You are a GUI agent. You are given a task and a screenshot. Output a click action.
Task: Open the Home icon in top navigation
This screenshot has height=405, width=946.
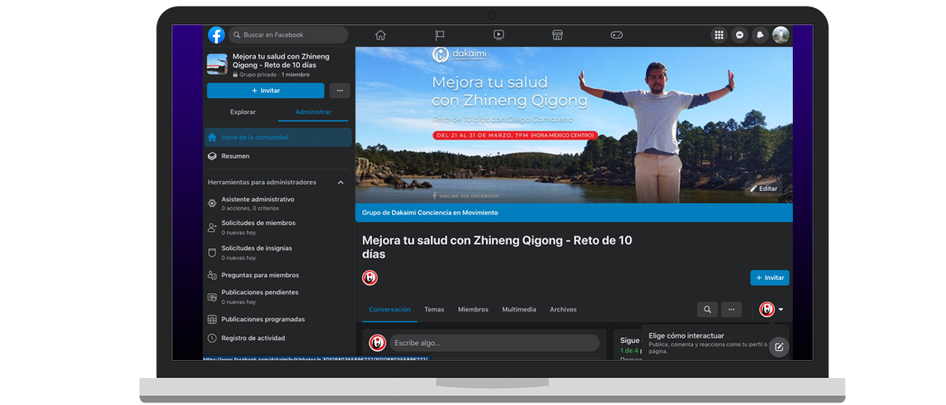380,35
